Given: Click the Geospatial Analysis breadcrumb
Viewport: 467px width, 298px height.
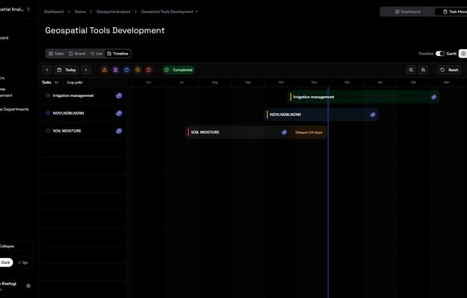Looking at the screenshot, I should [x=113, y=11].
